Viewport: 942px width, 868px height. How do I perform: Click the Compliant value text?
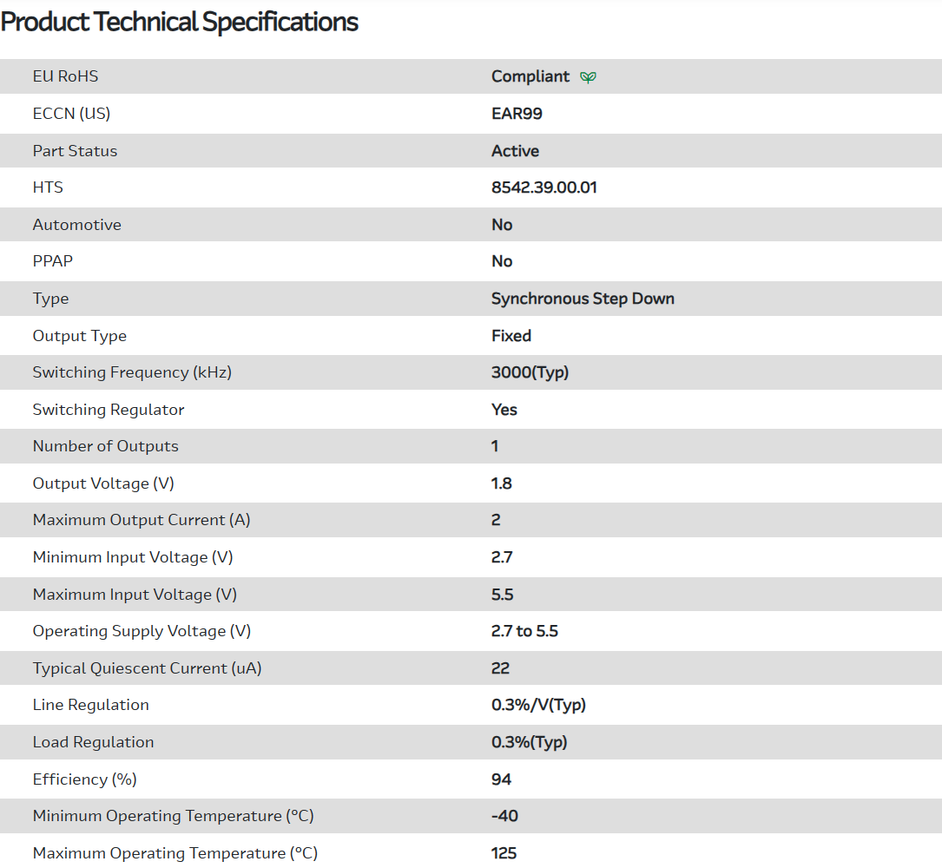click(530, 76)
